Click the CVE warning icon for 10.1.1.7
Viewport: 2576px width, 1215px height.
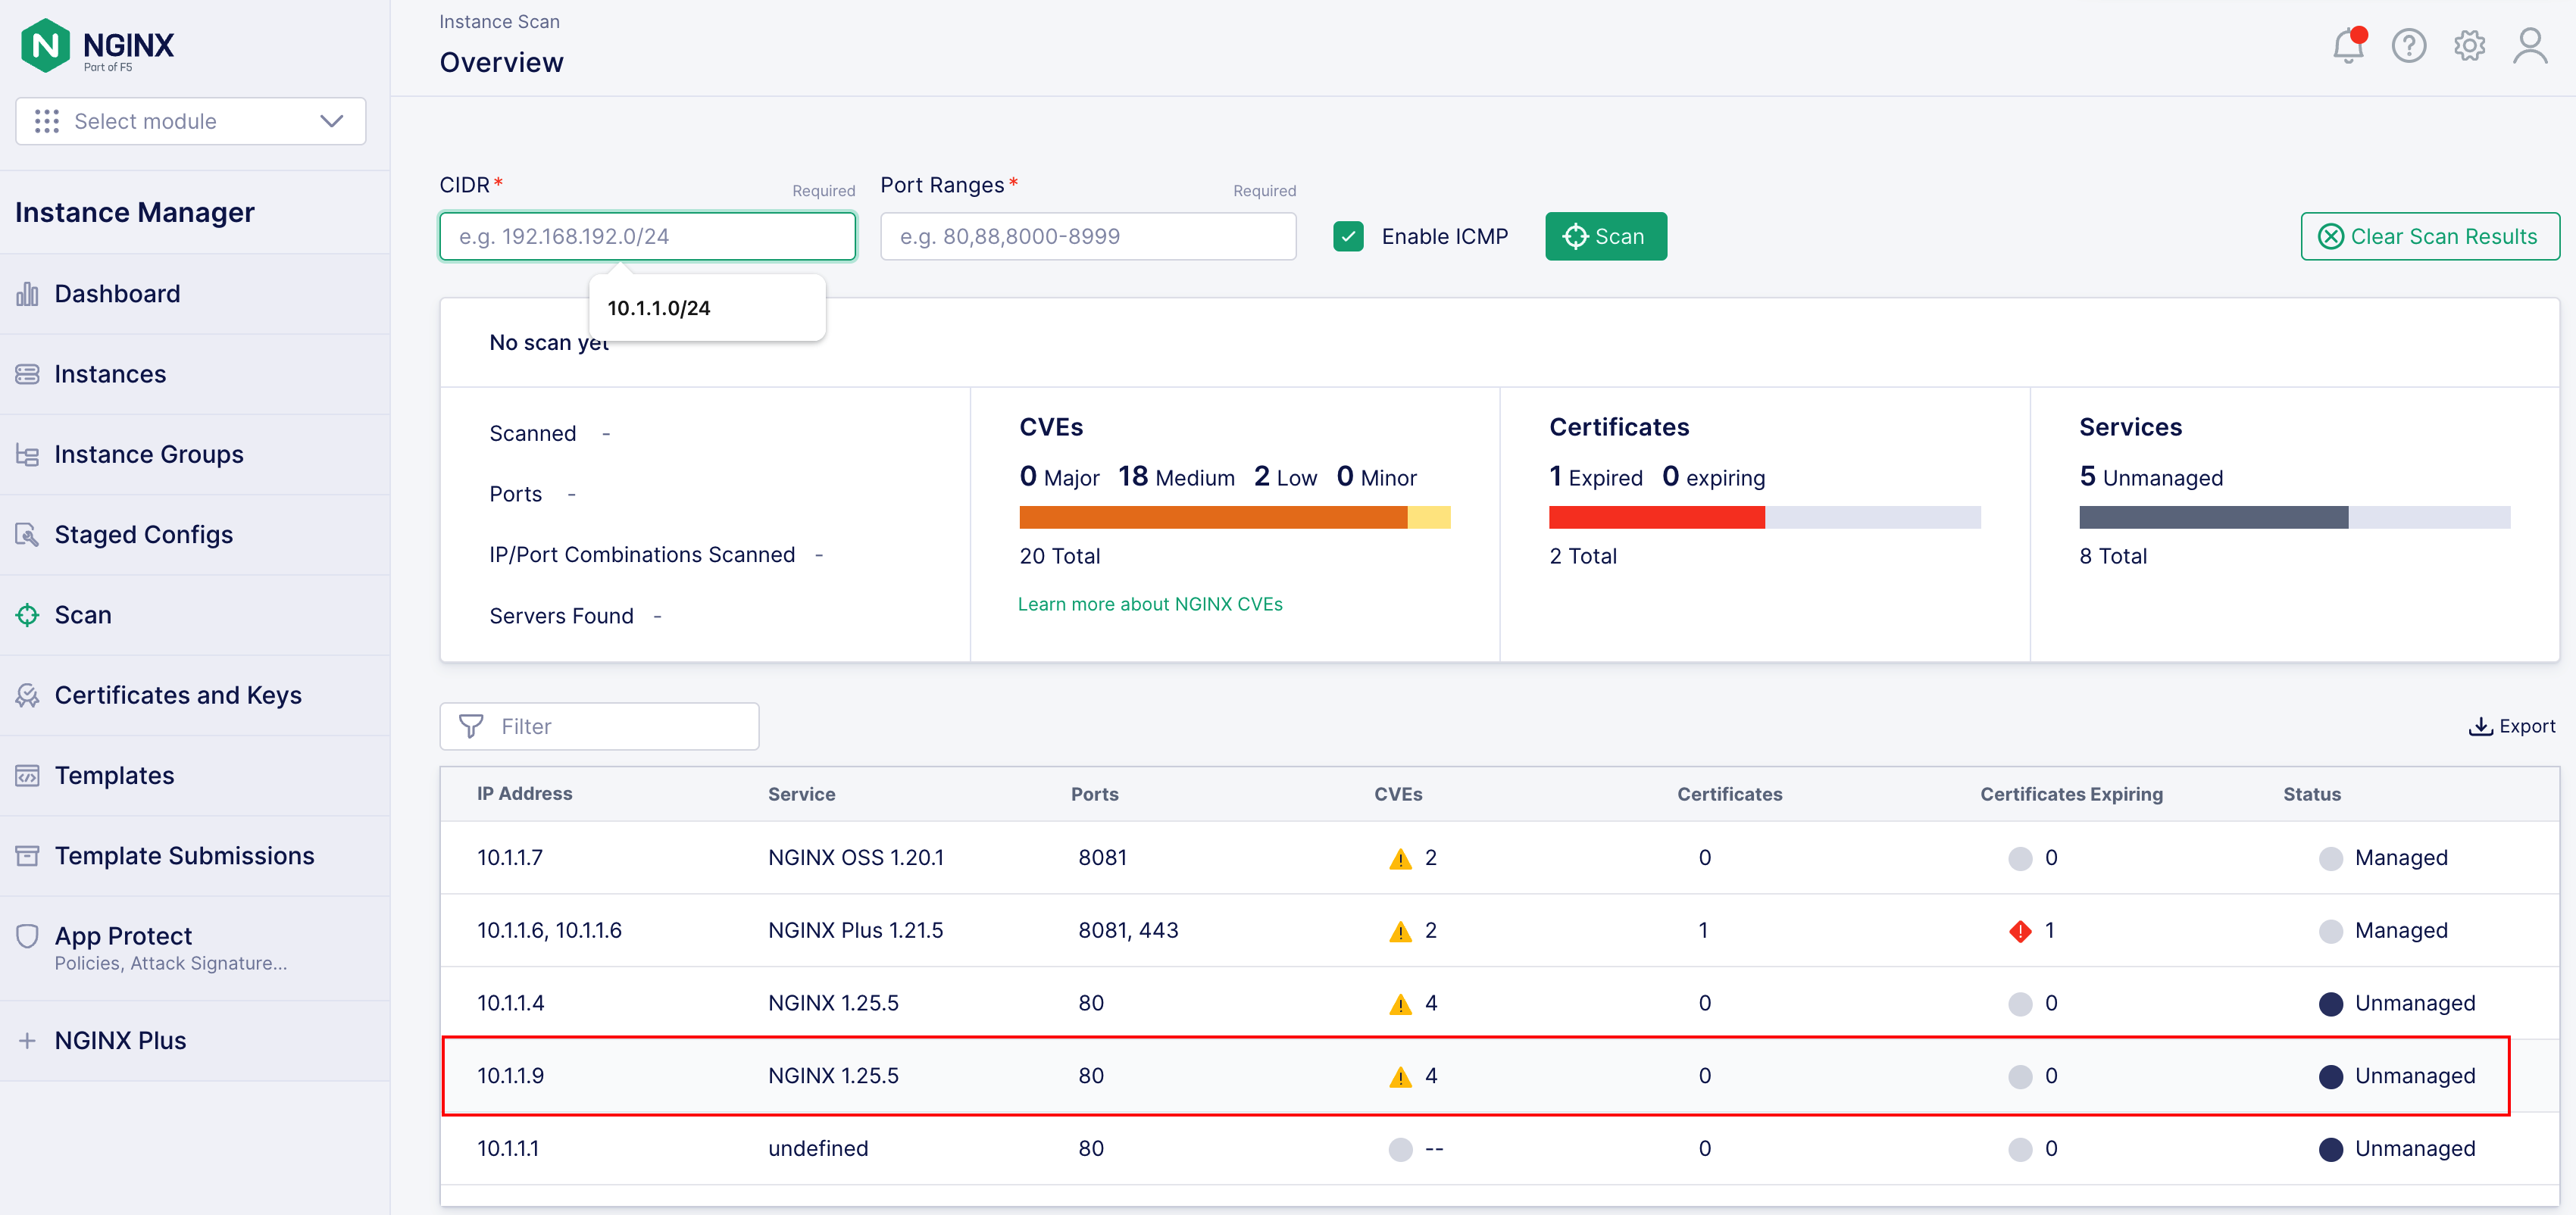point(1400,858)
